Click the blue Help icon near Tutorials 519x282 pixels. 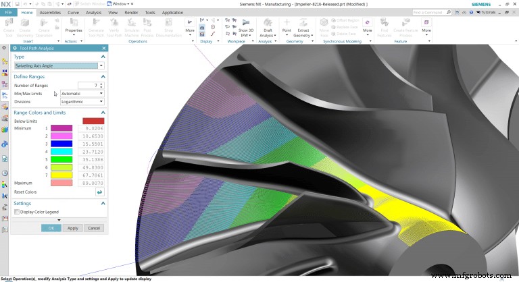coord(471,12)
